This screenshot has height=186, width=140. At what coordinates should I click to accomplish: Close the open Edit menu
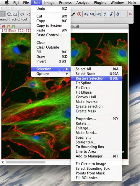(x=37, y=3)
